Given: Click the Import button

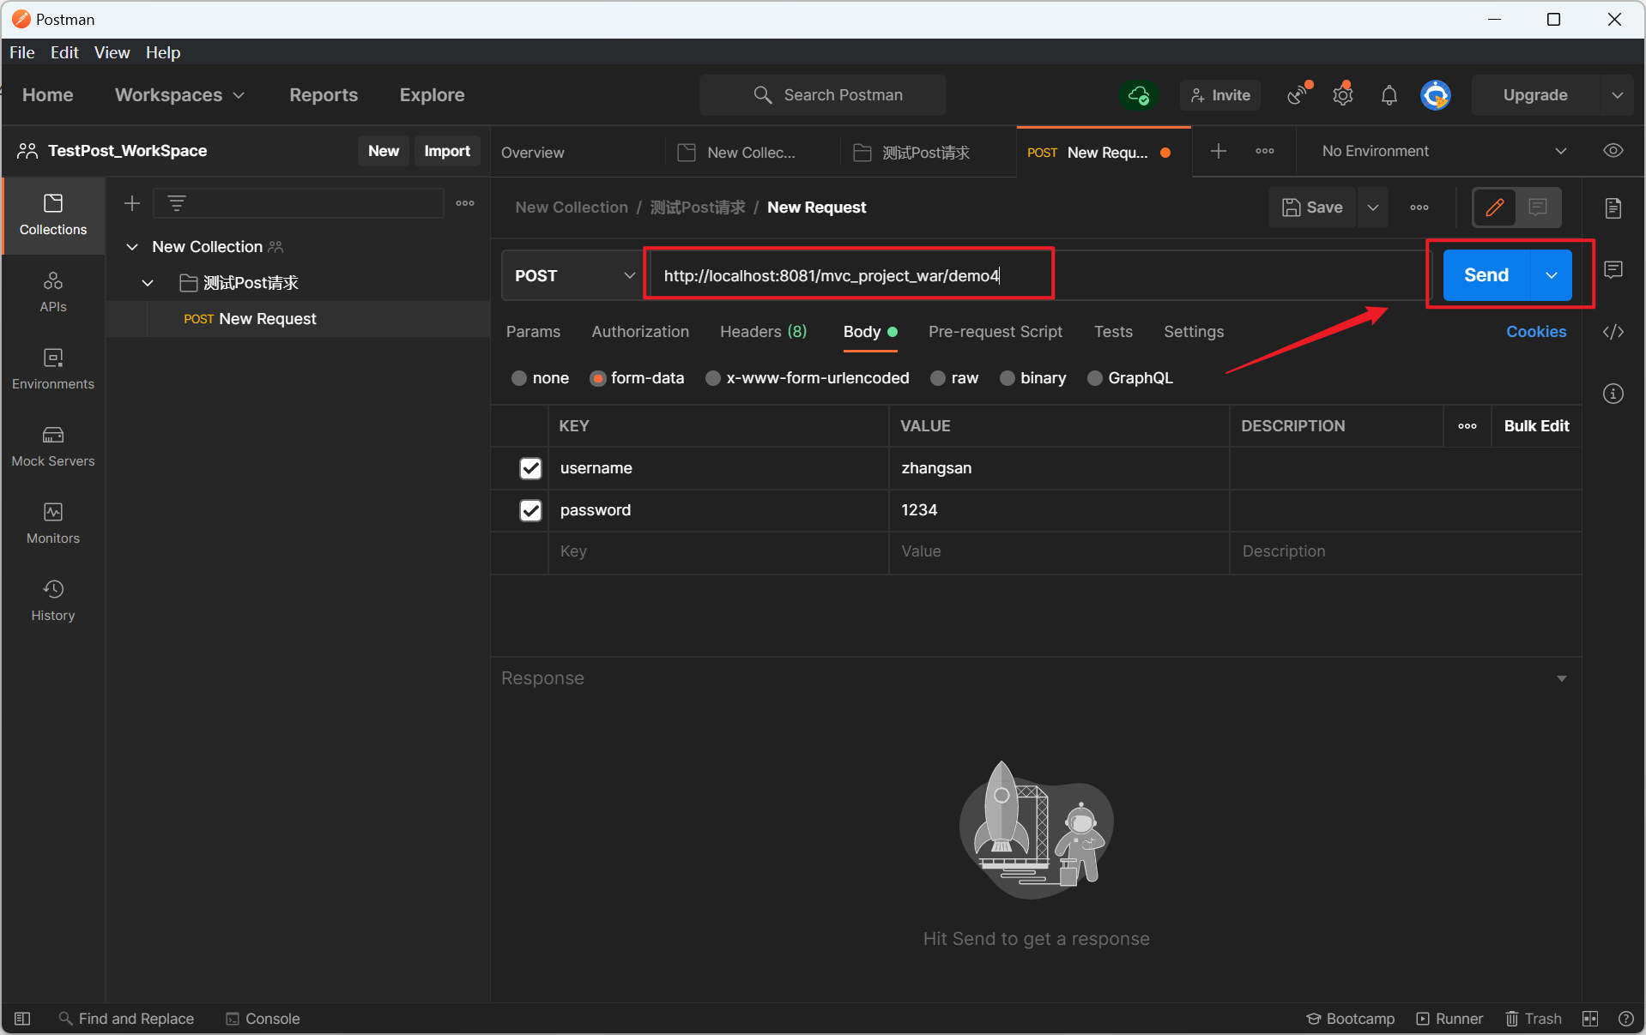Looking at the screenshot, I should coord(447,151).
